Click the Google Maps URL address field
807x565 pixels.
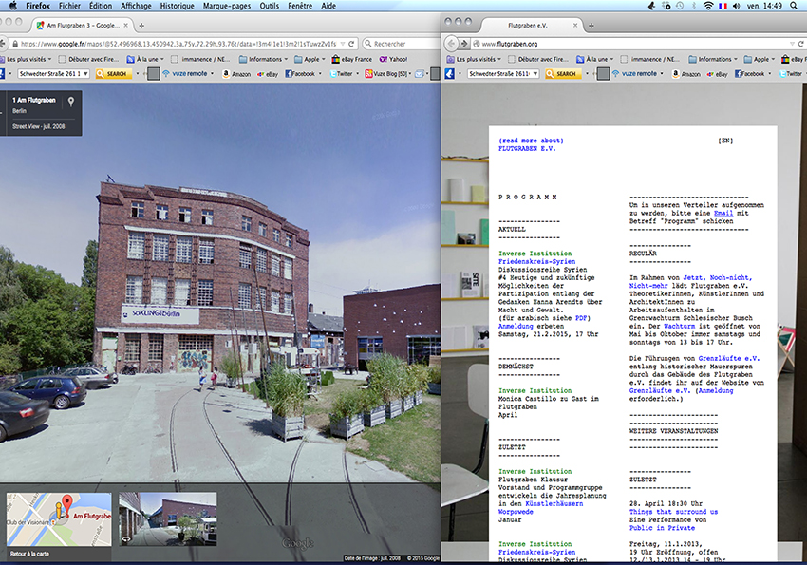(x=178, y=44)
